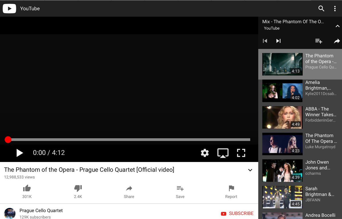
Task: Click the video title text
Action: (x=89, y=170)
